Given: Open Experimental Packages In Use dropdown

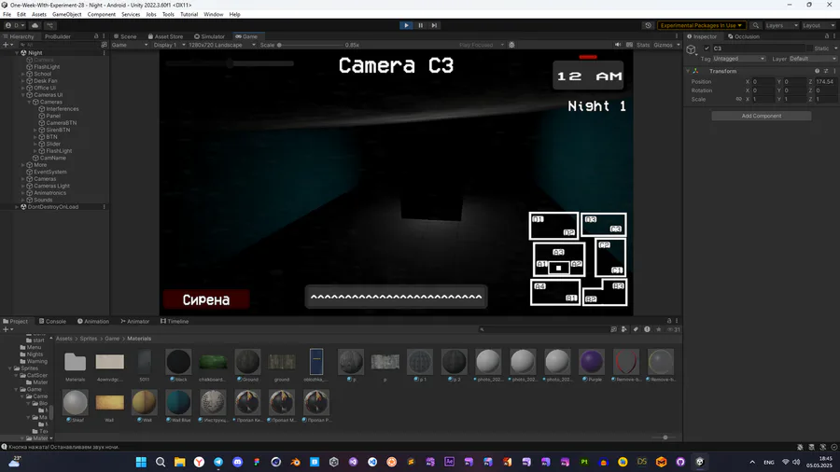Looking at the screenshot, I should (701, 25).
